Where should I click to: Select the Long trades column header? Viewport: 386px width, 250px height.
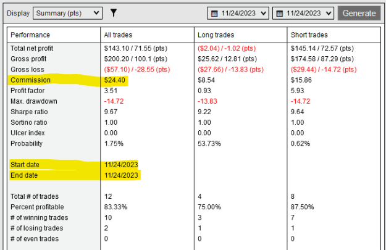click(x=216, y=35)
